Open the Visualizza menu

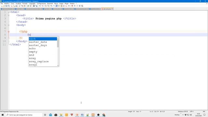[18, 4]
